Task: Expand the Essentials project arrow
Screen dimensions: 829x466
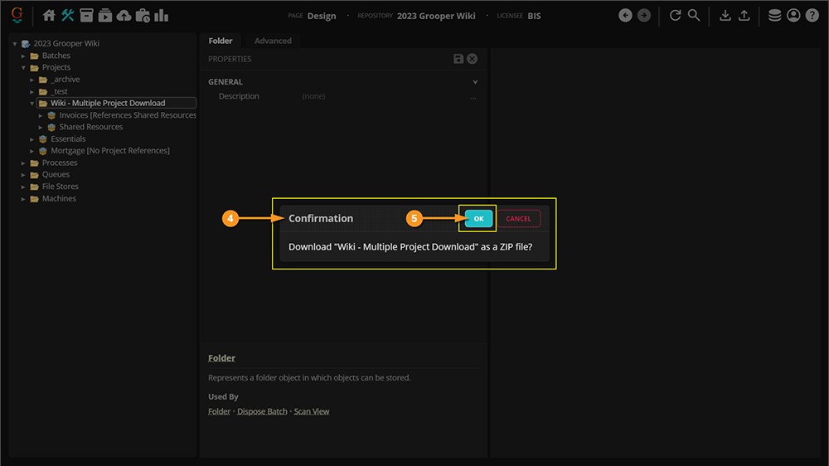Action: (32, 139)
